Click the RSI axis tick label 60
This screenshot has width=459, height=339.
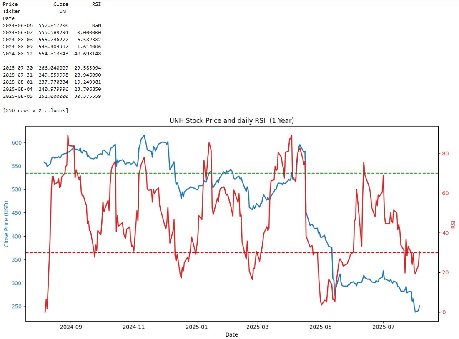[445, 193]
